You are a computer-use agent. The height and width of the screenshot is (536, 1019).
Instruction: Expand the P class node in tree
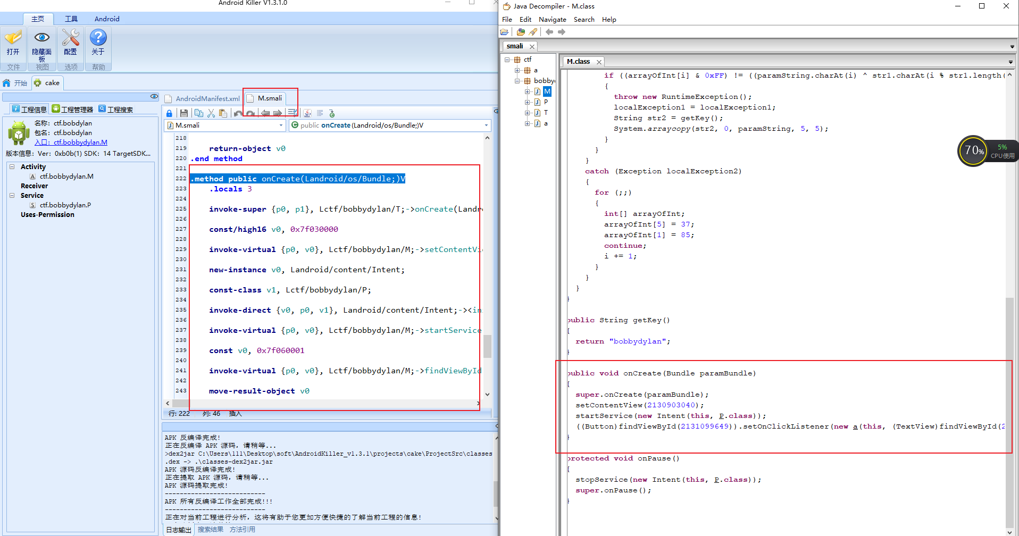click(527, 102)
